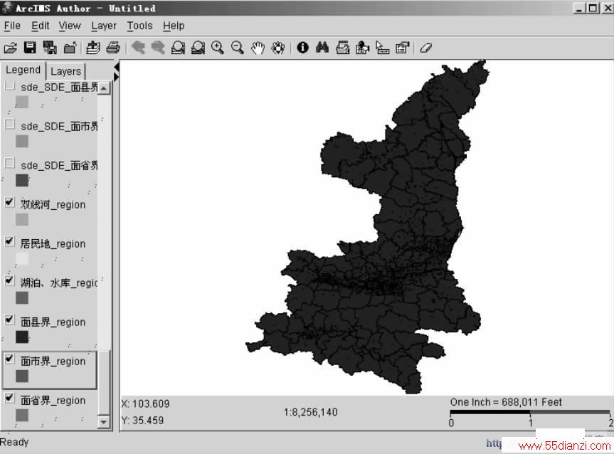Select the 面县界_region layer name
614x454 pixels.
[53, 322]
